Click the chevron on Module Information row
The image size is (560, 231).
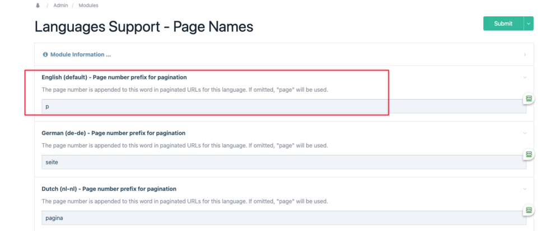tap(525, 55)
